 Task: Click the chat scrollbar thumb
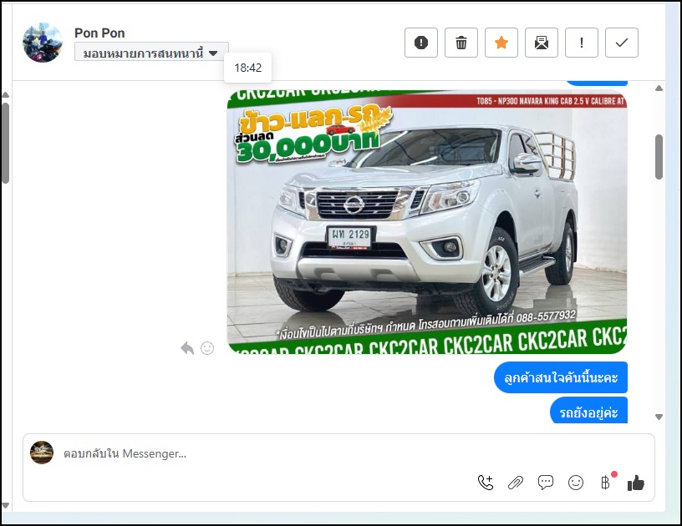659,157
